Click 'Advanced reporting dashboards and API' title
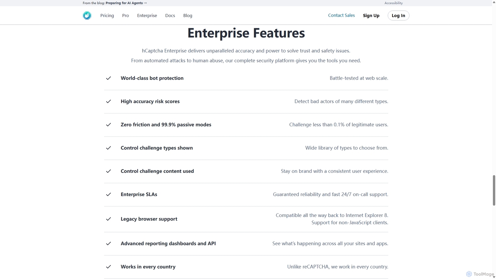Screen dimensions: 496x279 [x=168, y=244]
